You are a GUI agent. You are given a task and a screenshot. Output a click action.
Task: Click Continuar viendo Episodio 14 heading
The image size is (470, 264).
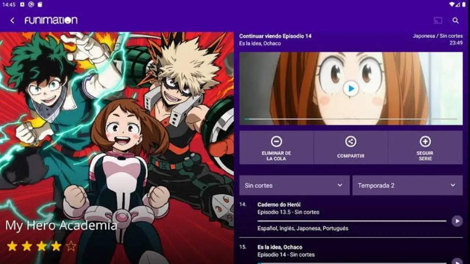tap(275, 36)
